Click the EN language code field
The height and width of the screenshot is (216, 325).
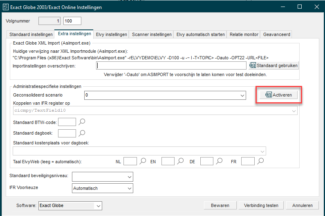(168, 161)
